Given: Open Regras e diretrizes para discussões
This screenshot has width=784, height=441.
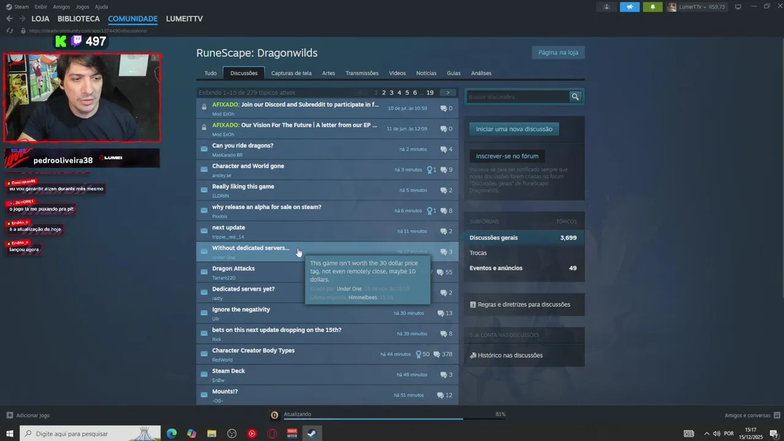Looking at the screenshot, I should [x=524, y=304].
